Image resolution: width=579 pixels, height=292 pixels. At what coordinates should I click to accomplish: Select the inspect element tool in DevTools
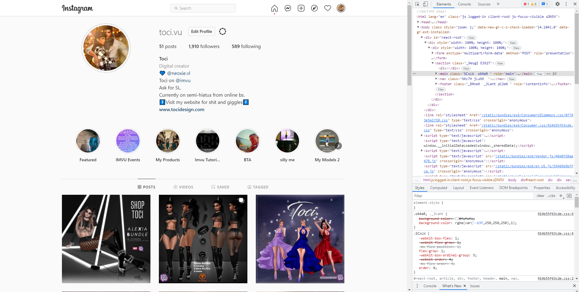click(417, 4)
